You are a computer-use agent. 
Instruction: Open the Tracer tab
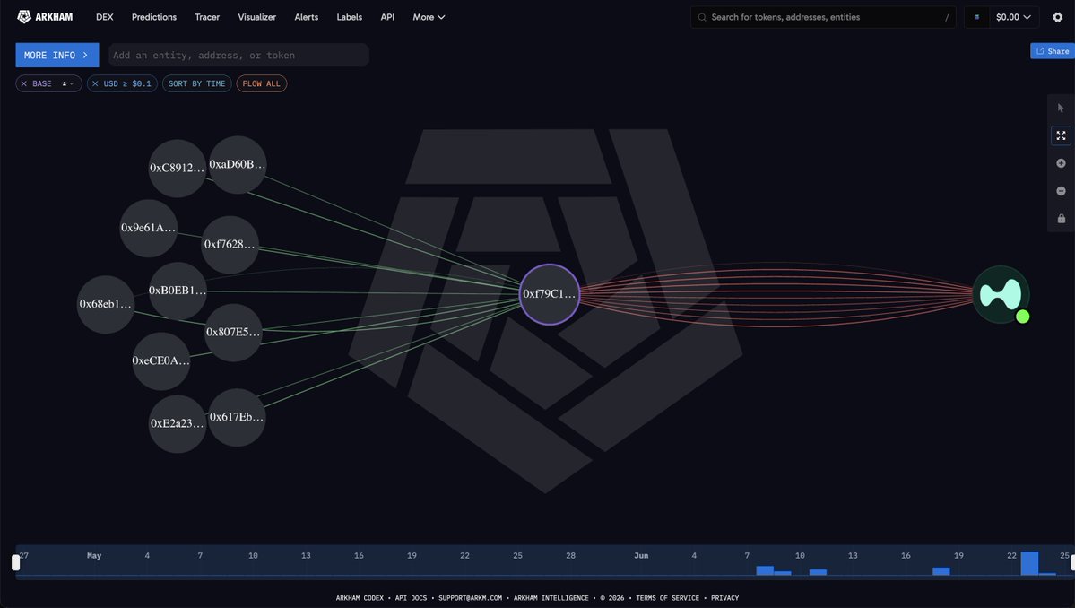point(207,17)
